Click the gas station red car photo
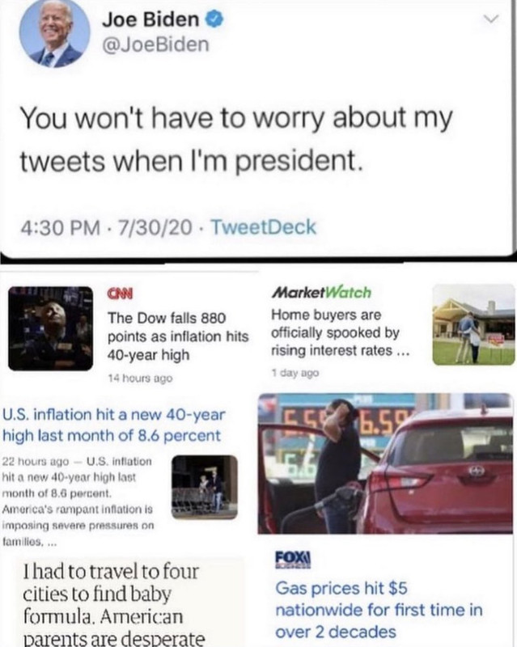The width and height of the screenshot is (517, 647). [386, 463]
